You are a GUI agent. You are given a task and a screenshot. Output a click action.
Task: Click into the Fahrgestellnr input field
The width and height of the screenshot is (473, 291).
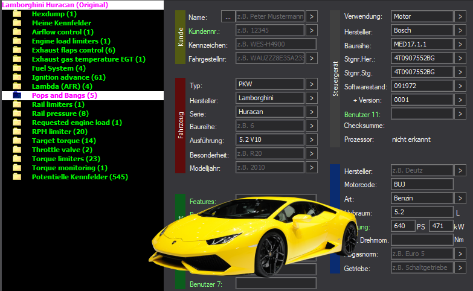(270, 58)
